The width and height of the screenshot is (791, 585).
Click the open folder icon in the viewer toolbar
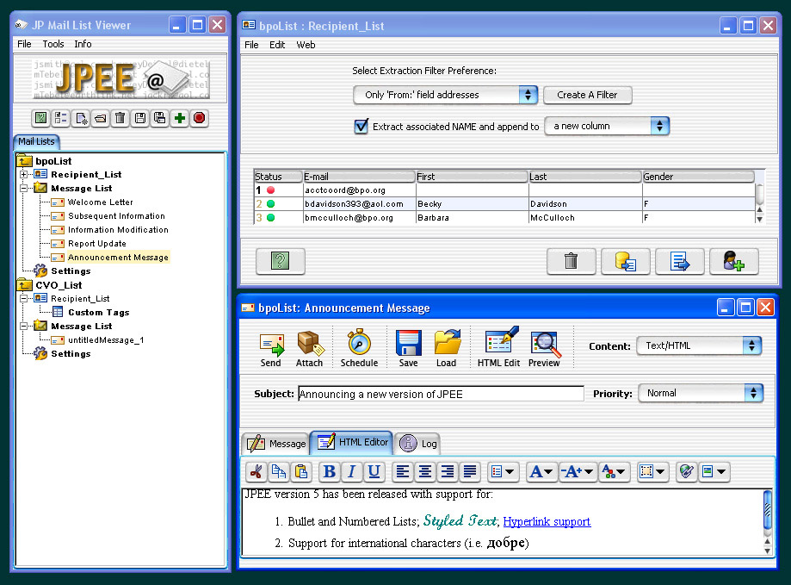pyautogui.click(x=101, y=119)
